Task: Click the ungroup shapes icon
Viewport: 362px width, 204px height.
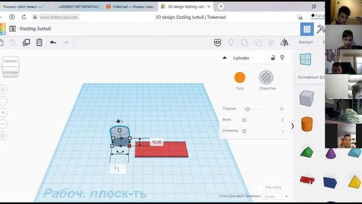Action: click(258, 42)
